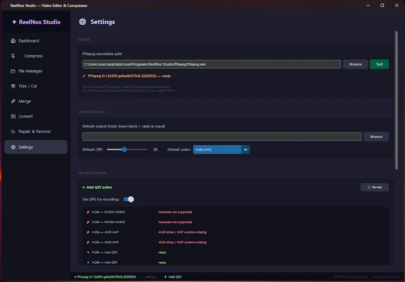The image size is (405, 282).
Task: Click the green Test button
Action: click(x=379, y=64)
